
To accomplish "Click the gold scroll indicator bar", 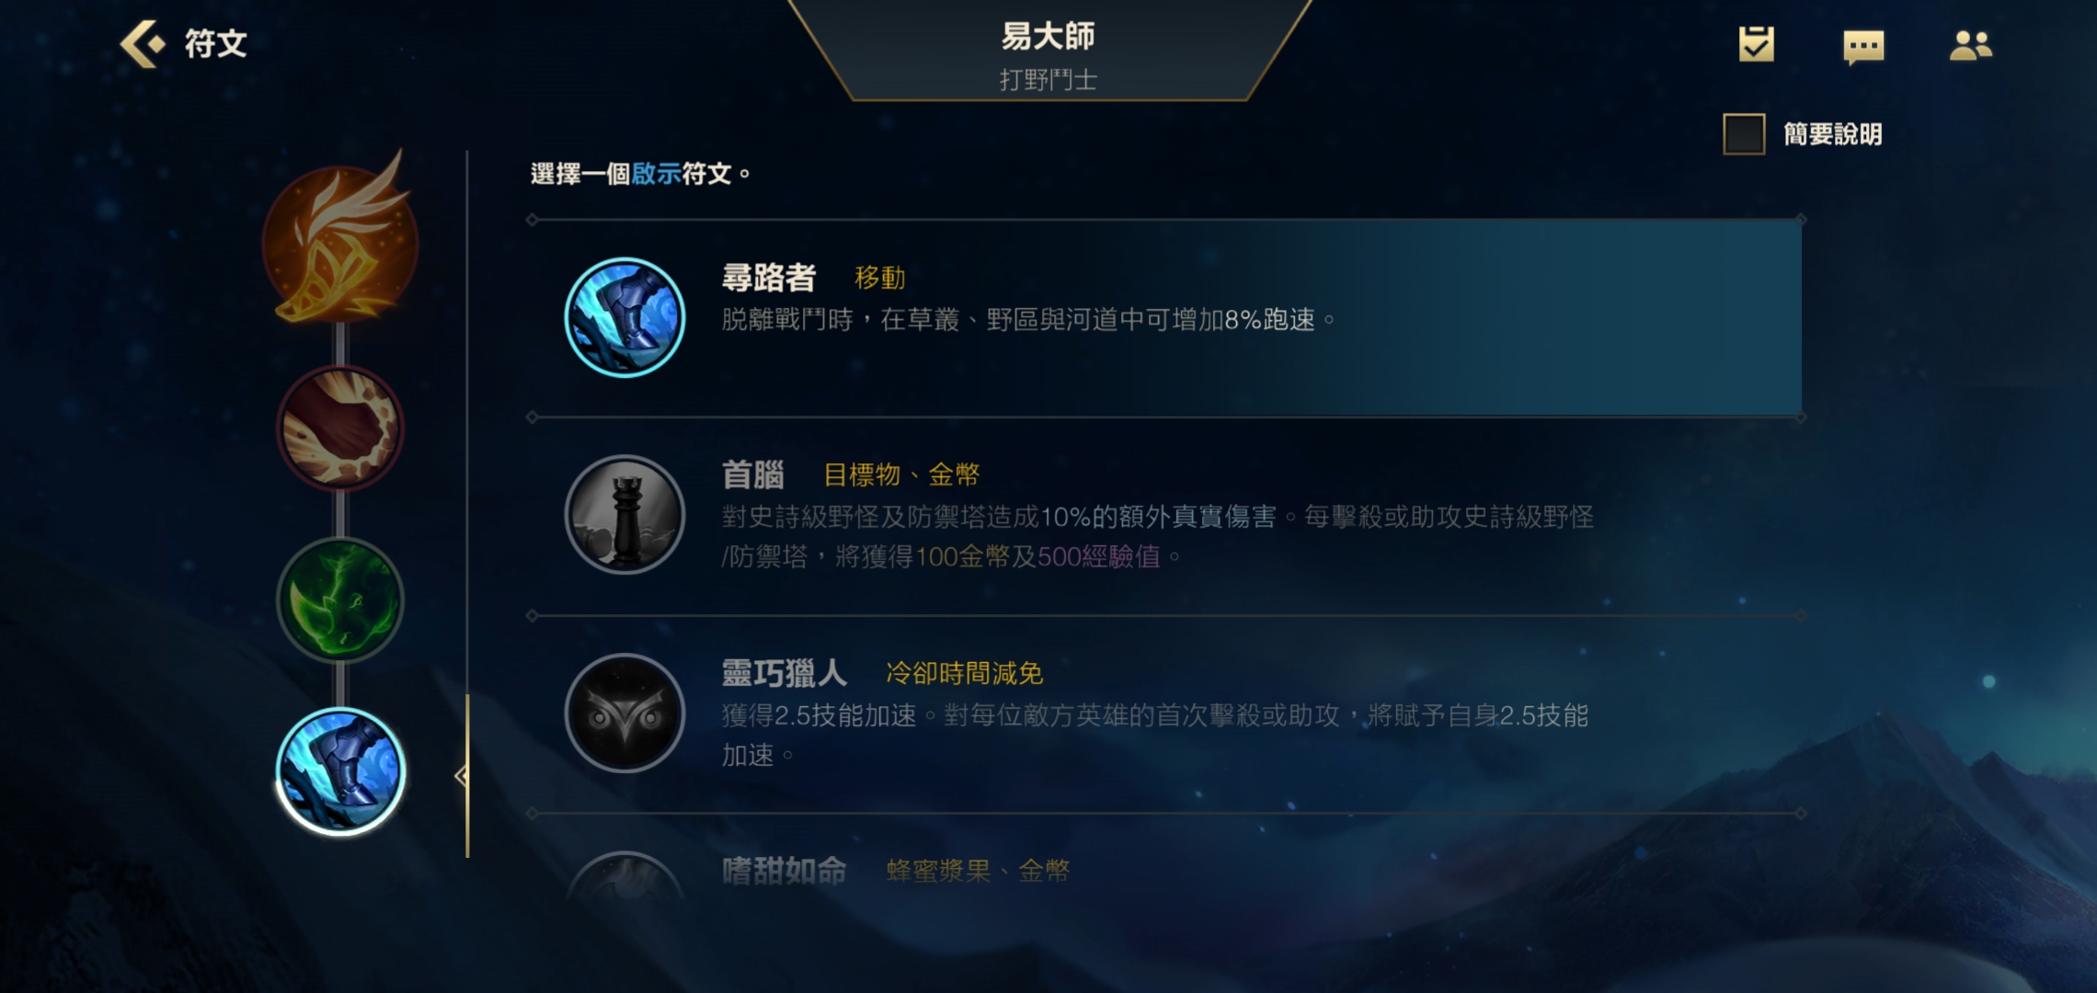I will 467,776.
